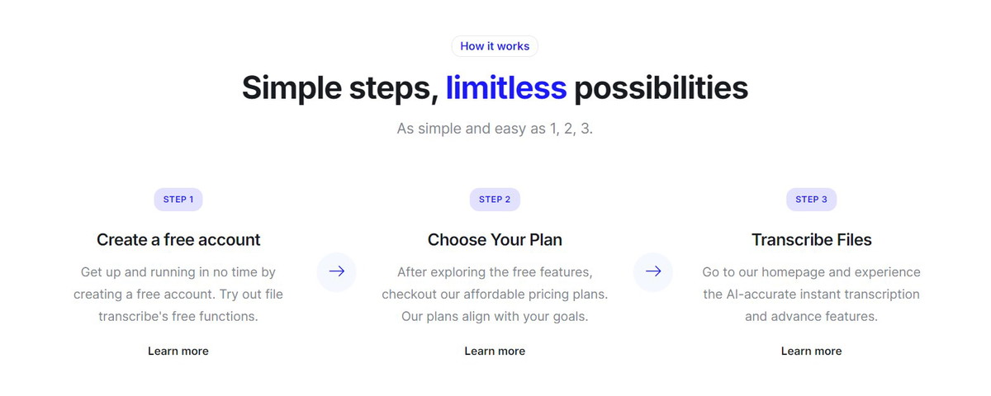Click the Create a free account heading
This screenshot has width=991, height=396.
pos(178,240)
